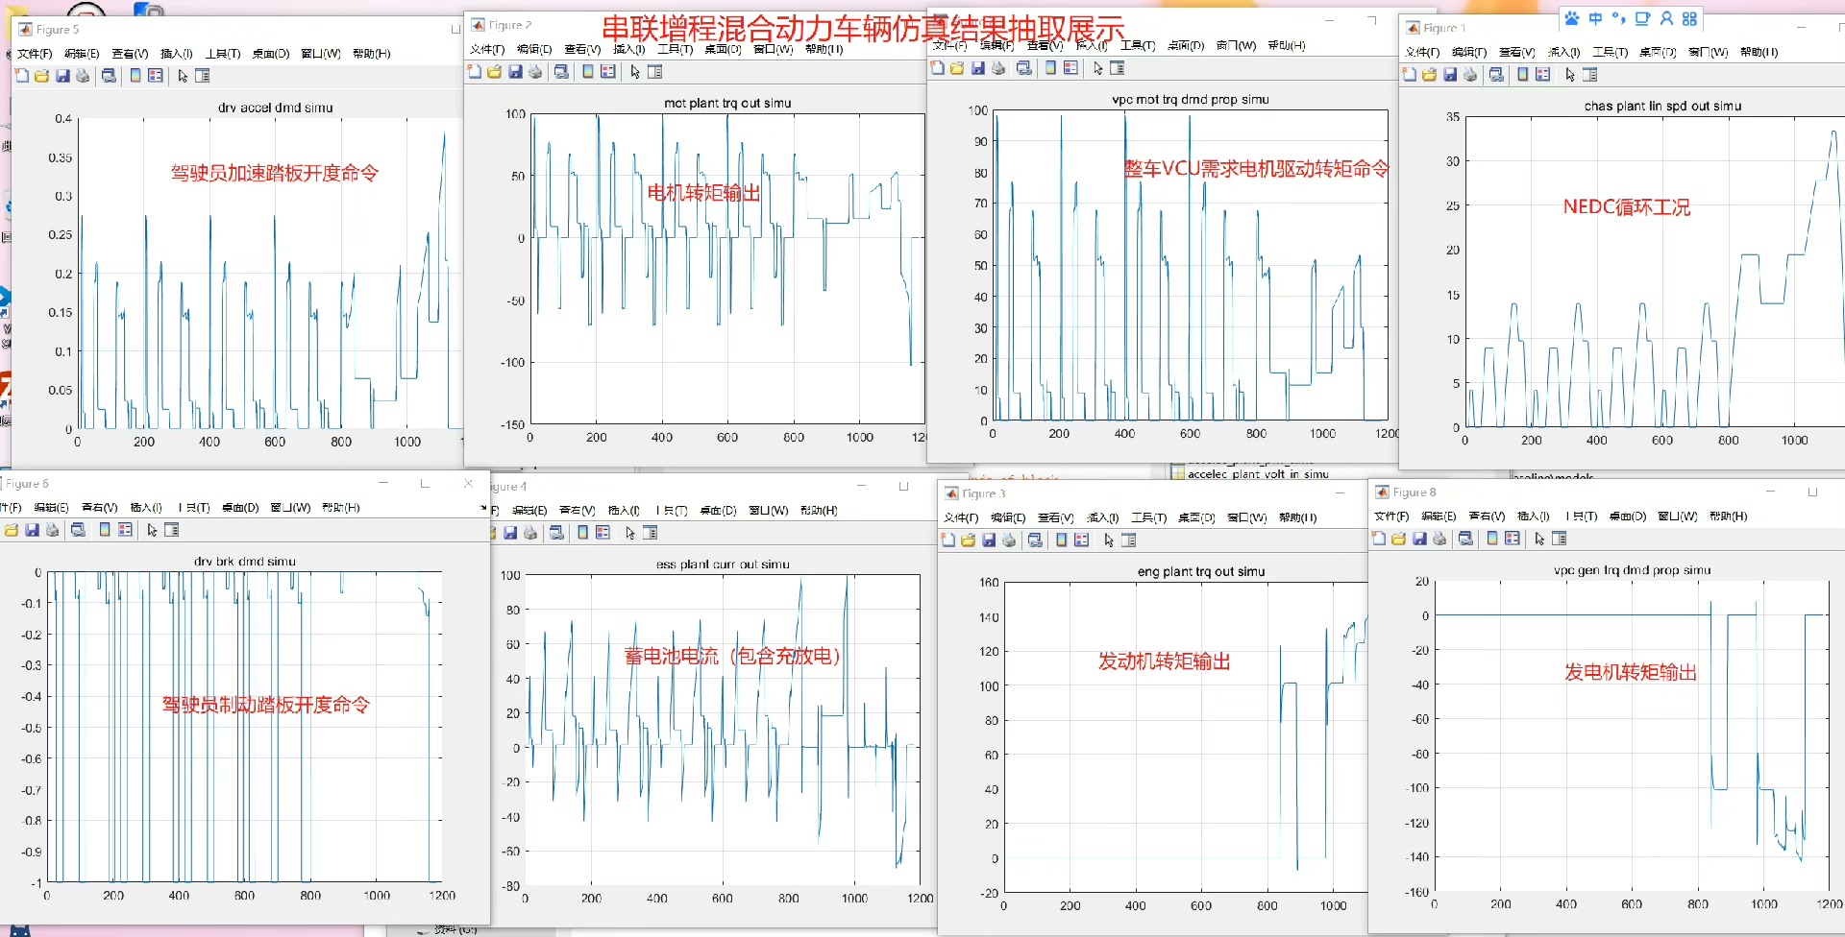This screenshot has width=1845, height=937.
Task: Open 编辑(E) menu in Figure 5
Action: tap(82, 54)
